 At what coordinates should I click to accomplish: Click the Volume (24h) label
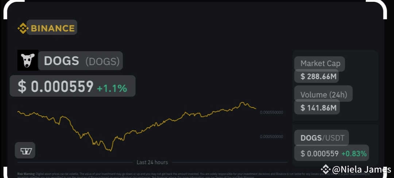point(324,95)
